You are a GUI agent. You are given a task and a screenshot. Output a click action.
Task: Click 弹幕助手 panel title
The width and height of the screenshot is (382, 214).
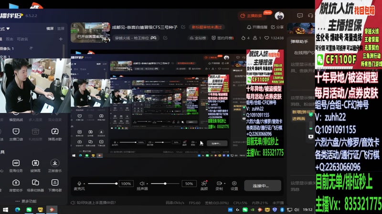299,41
